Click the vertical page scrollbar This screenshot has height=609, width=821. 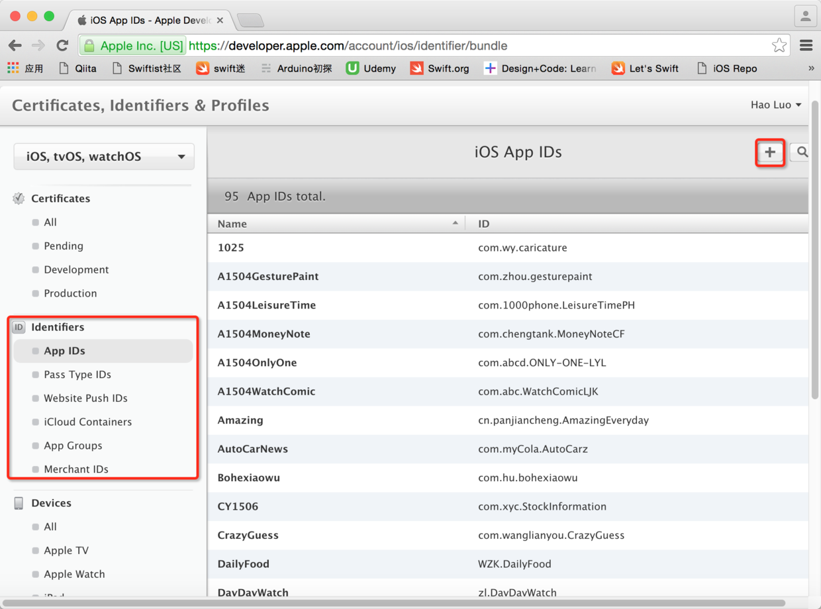[815, 250]
